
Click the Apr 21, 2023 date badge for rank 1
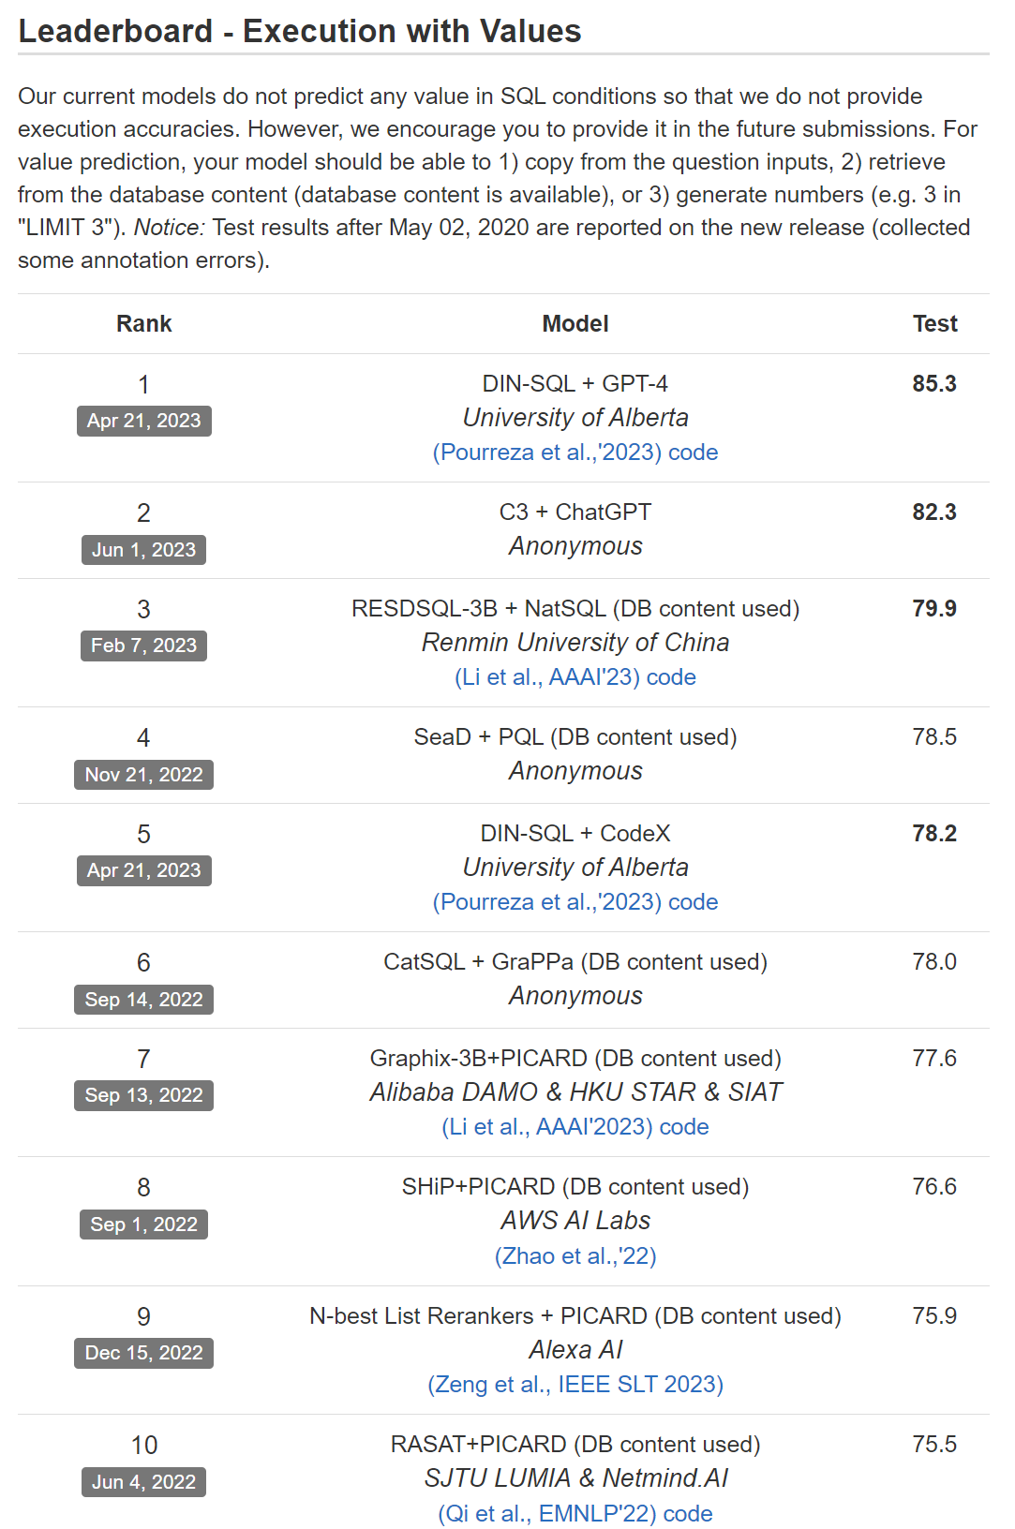pos(144,421)
